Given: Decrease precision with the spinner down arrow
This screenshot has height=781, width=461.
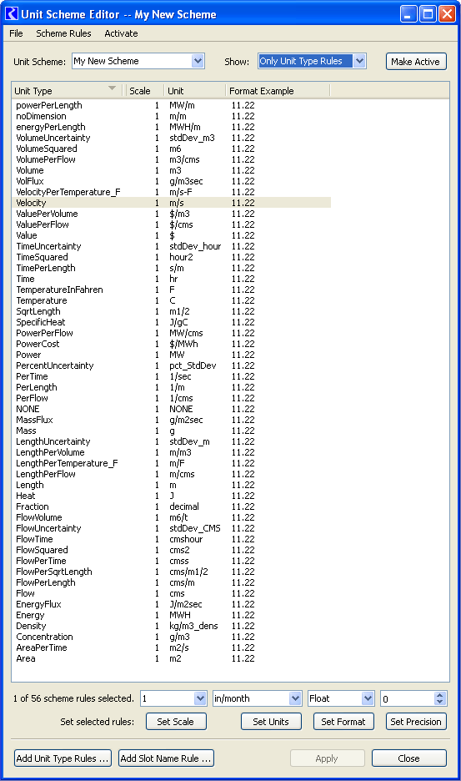Looking at the screenshot, I should (439, 702).
